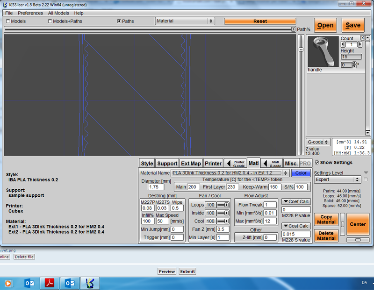The height and width of the screenshot is (293, 374).
Task: Click the vertical Z layer slider handle
Action: pyautogui.click(x=301, y=50)
